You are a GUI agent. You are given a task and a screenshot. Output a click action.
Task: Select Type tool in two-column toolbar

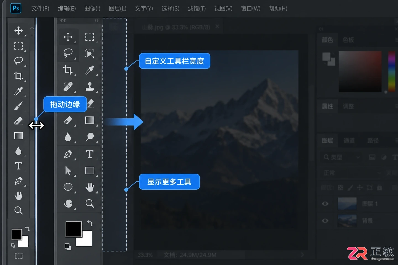click(90, 154)
